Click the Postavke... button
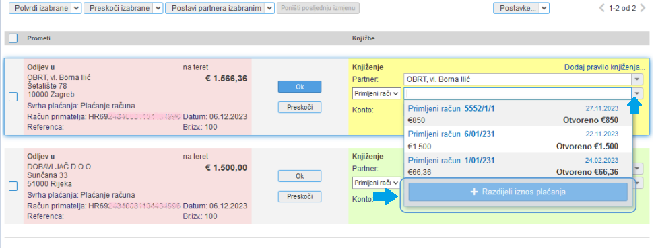654x248 pixels. (x=516, y=8)
